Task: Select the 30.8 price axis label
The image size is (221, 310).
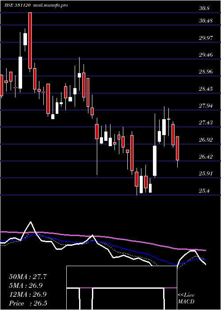Action: tap(204, 8)
